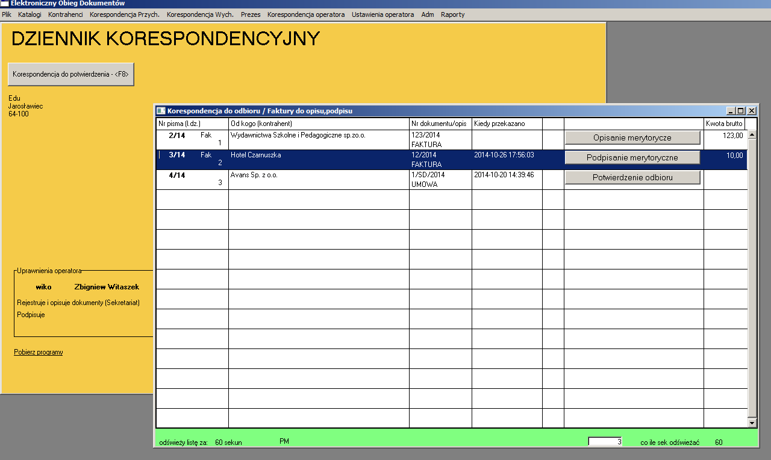
Task: Minimize the Korespondencja do odbioru window
Action: [x=731, y=111]
